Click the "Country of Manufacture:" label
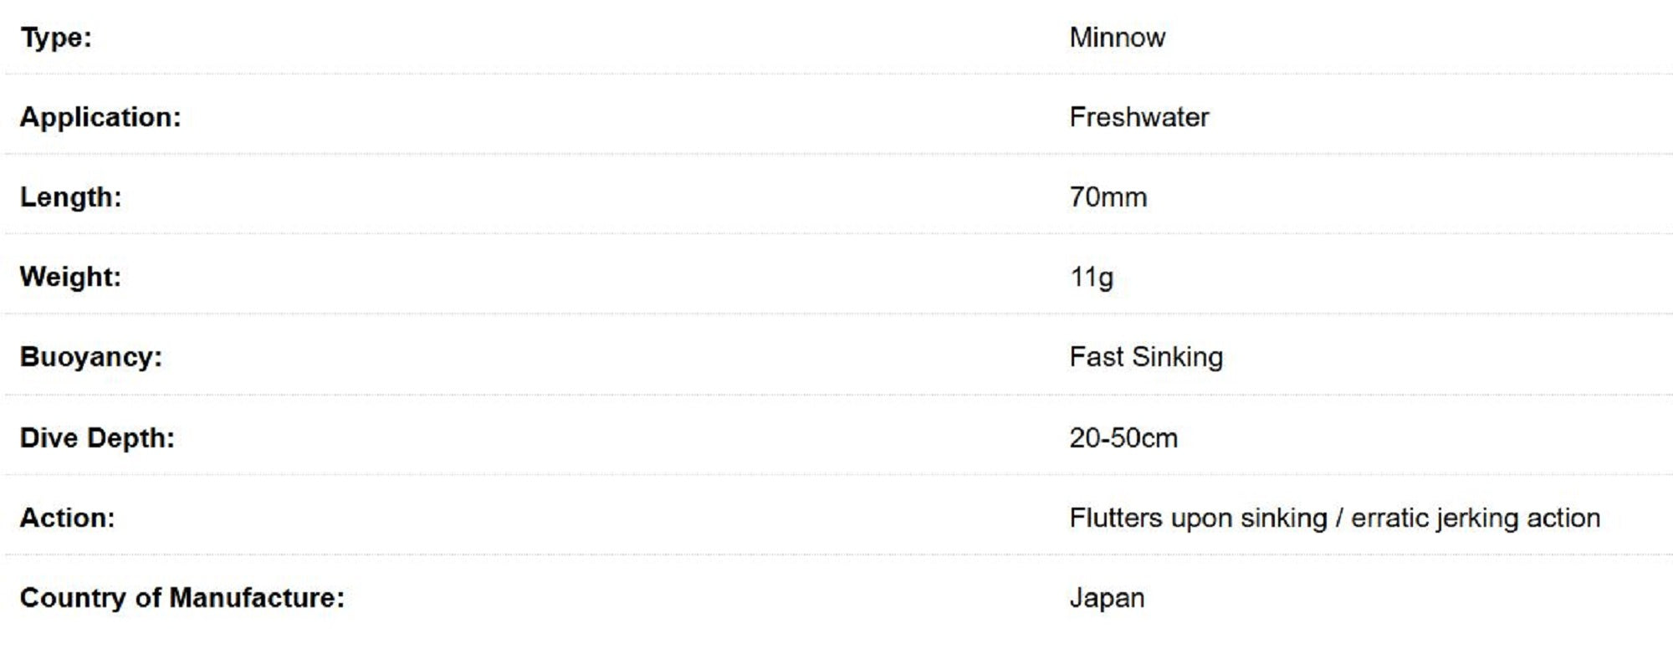1673x659 pixels. click(x=182, y=598)
